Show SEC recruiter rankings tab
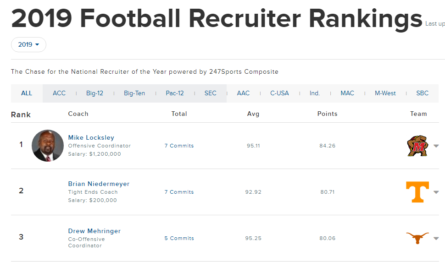This screenshot has height=262, width=445. 211,93
